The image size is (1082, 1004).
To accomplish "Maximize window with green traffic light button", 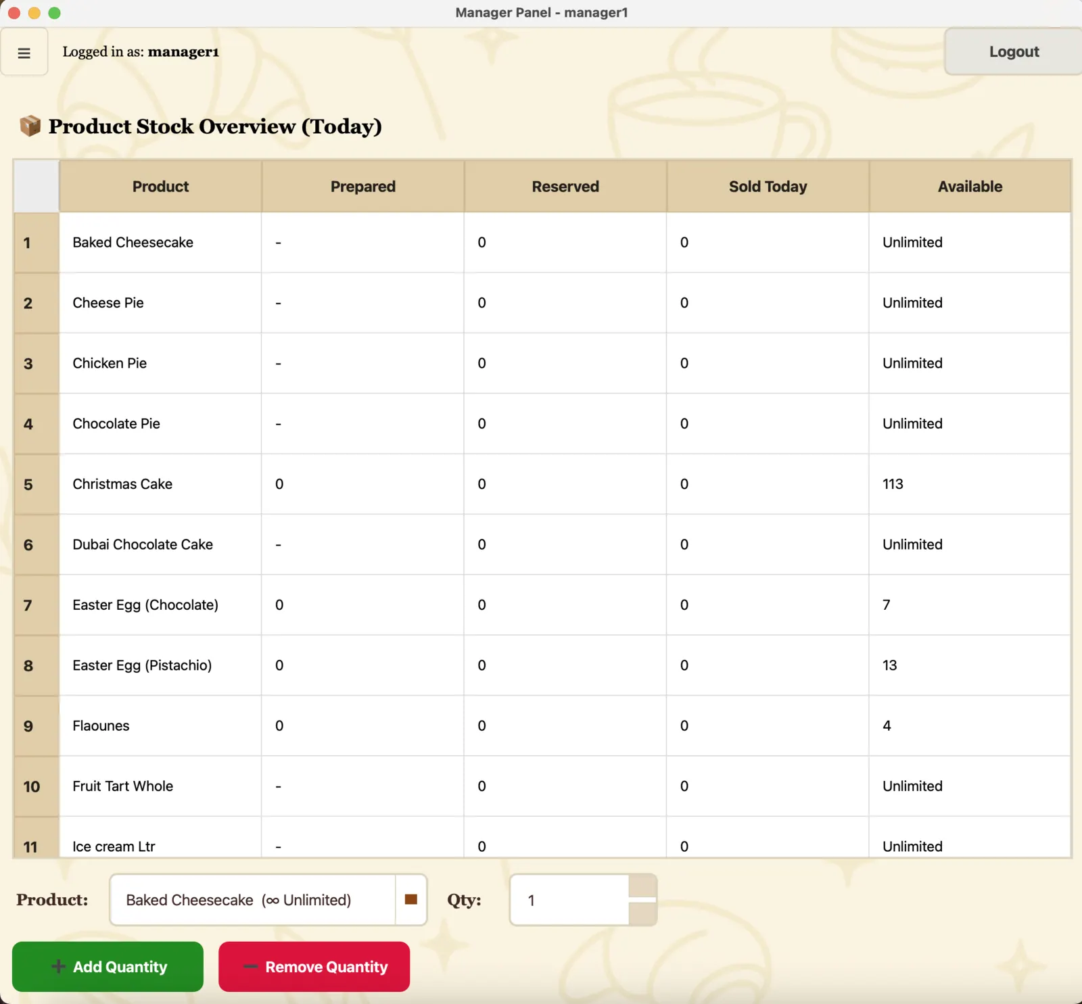I will pyautogui.click(x=55, y=12).
